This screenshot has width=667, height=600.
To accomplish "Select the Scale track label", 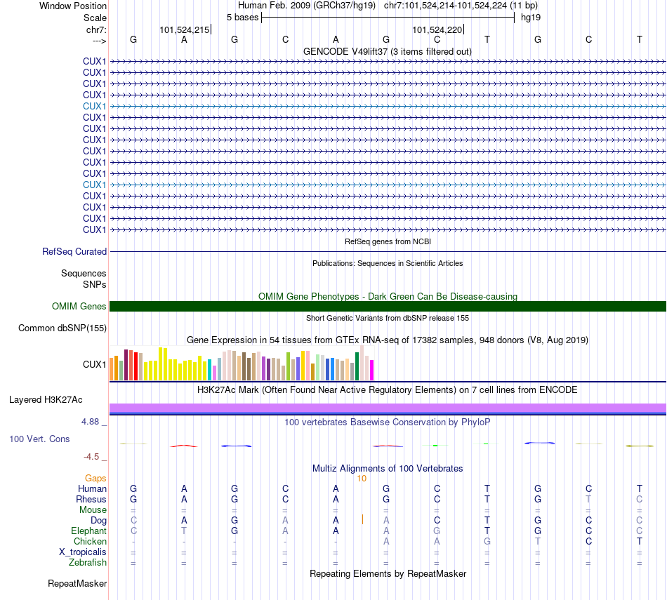I will pyautogui.click(x=95, y=18).
